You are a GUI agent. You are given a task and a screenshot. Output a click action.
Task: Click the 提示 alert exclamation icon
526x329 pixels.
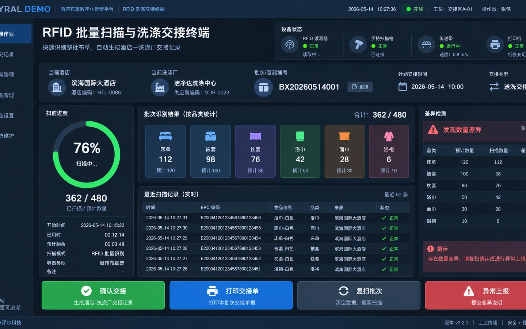(431, 249)
